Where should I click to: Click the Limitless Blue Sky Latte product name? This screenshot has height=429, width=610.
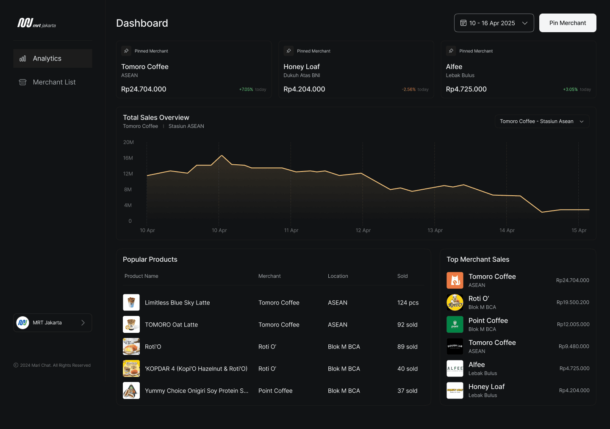point(177,302)
